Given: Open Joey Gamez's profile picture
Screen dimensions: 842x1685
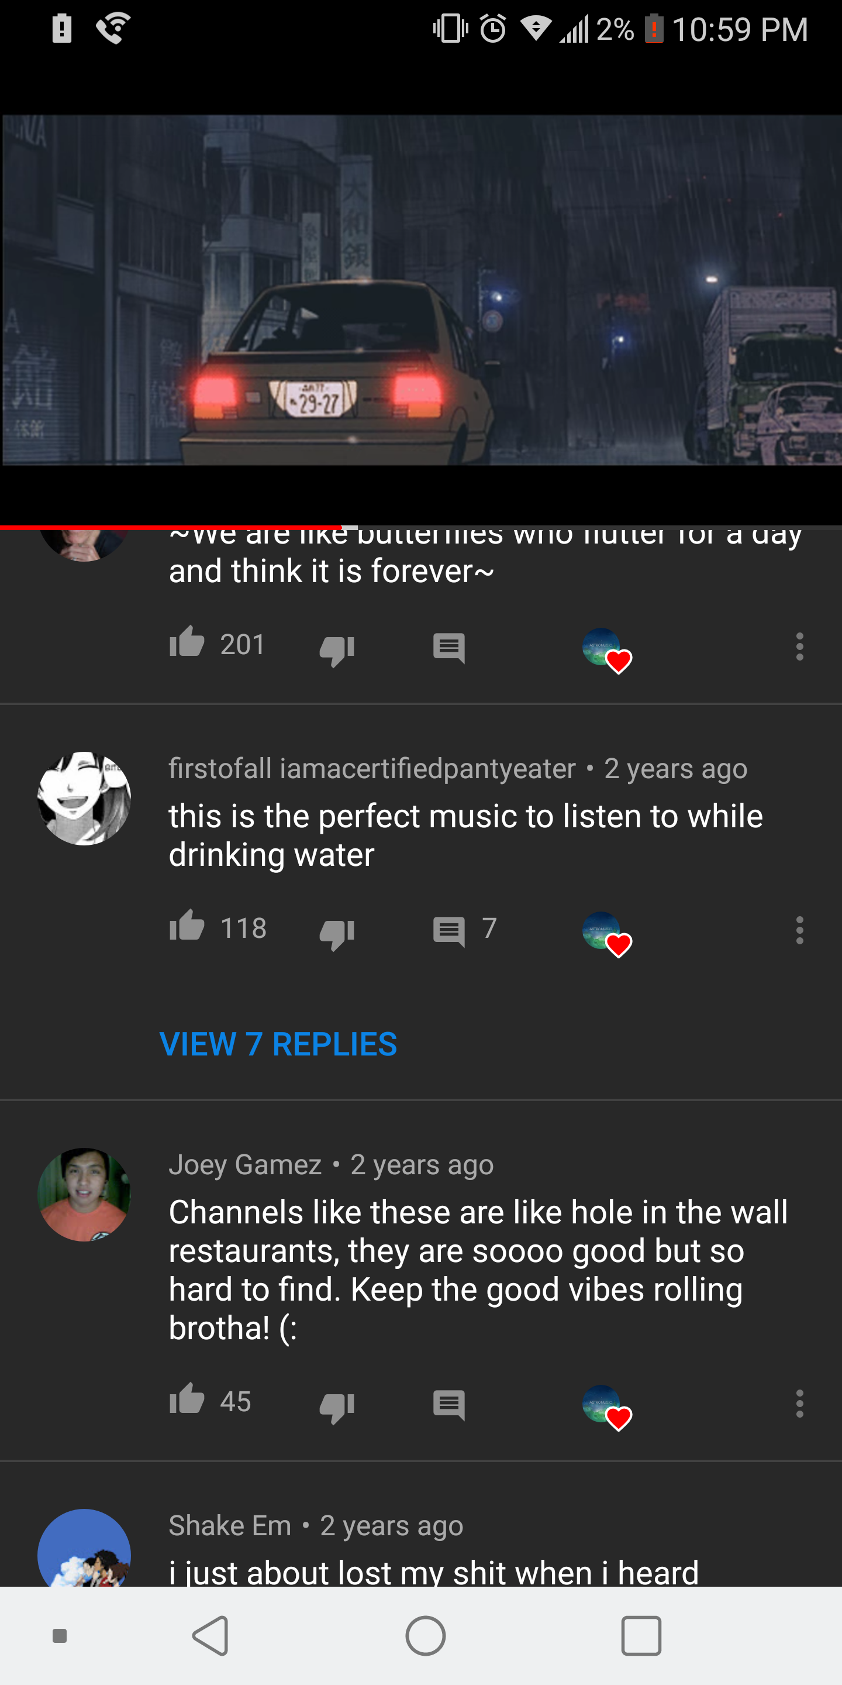Looking at the screenshot, I should coord(84,1194).
